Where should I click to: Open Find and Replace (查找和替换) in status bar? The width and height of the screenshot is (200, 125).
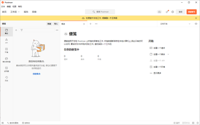pos(13,123)
